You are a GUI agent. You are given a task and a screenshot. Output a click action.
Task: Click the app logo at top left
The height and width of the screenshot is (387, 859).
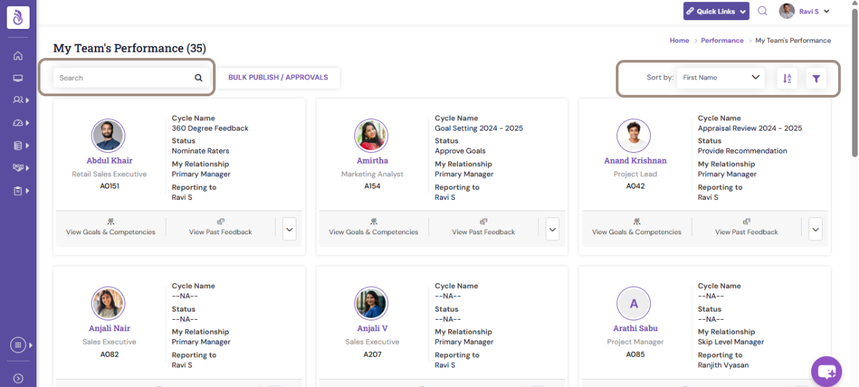click(x=18, y=17)
